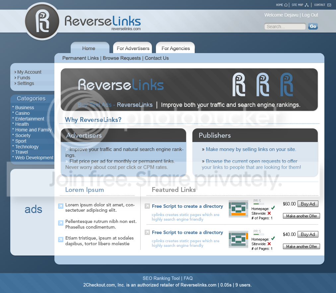The height and width of the screenshot is (293, 336).
Task: Click arrow icon next to second featured link
Action: click(x=147, y=232)
